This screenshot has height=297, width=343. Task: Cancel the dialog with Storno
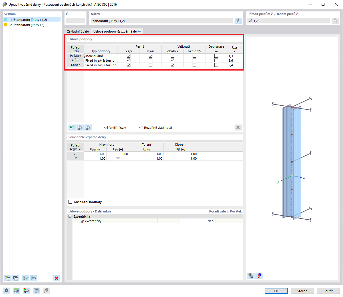[302, 291]
